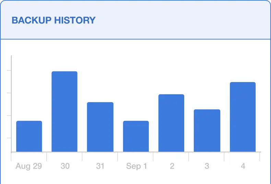Click the "30" date axis label
271x184 pixels.
(x=65, y=166)
